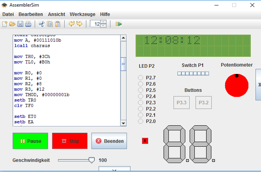Click the red R reset button

(x=145, y=141)
